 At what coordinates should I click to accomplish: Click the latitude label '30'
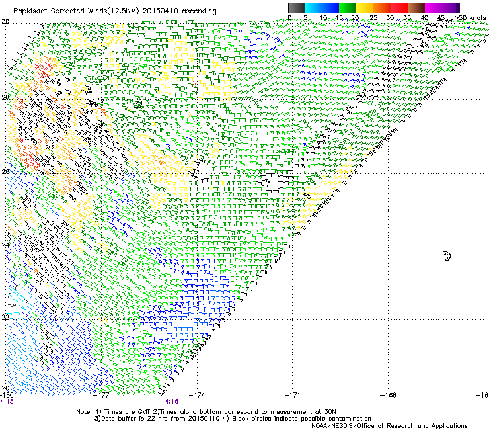(5, 22)
